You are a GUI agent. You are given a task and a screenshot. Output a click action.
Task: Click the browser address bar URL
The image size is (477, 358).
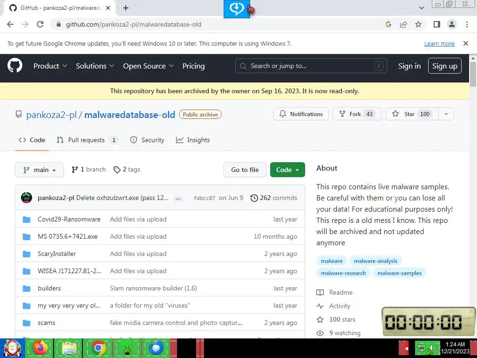pyautogui.click(x=134, y=24)
